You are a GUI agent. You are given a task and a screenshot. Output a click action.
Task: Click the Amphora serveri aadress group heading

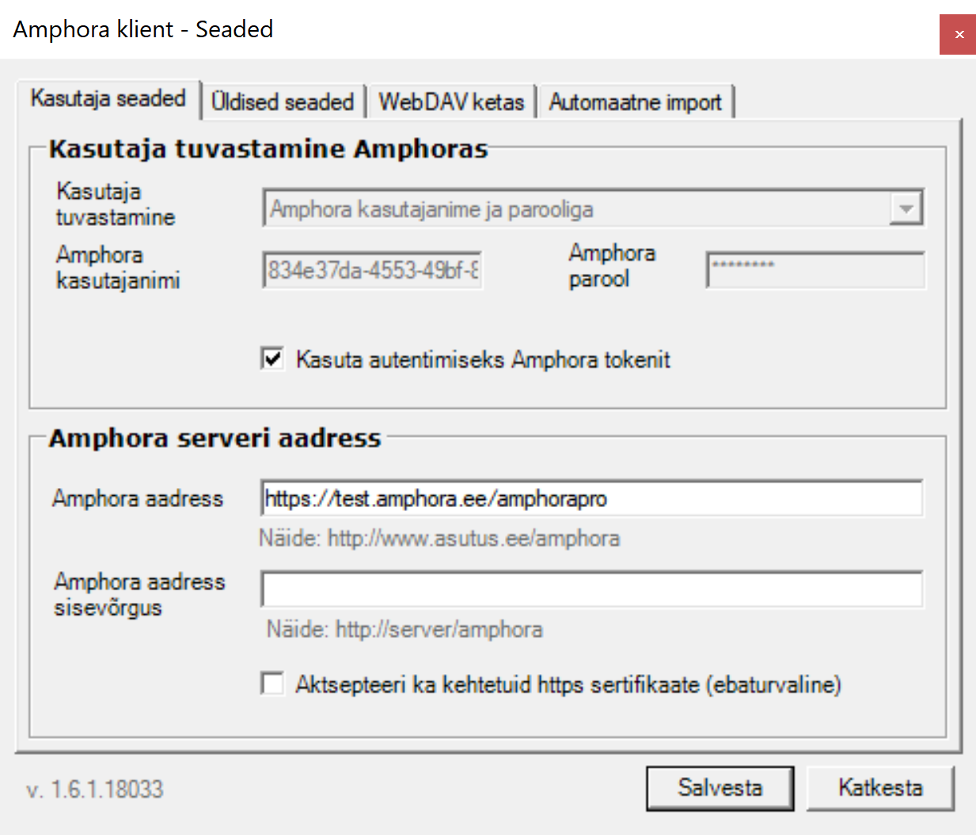215,438
